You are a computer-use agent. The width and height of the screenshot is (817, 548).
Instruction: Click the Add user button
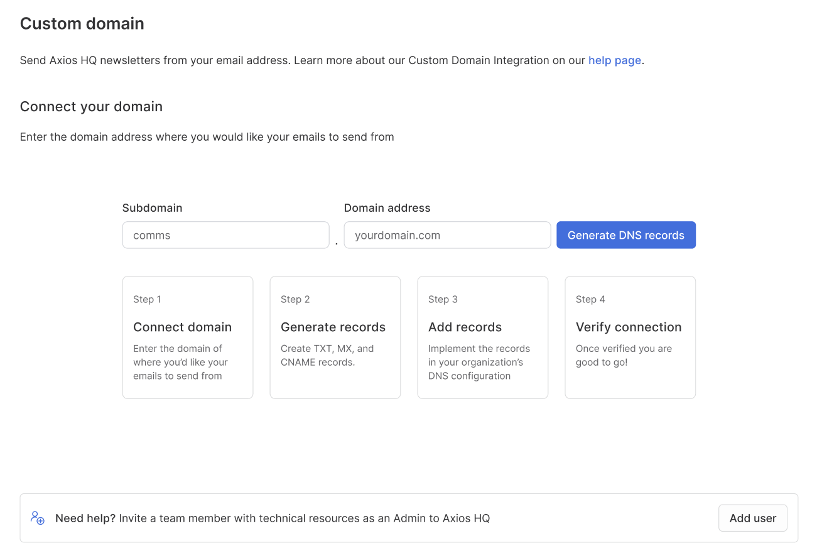(752, 518)
